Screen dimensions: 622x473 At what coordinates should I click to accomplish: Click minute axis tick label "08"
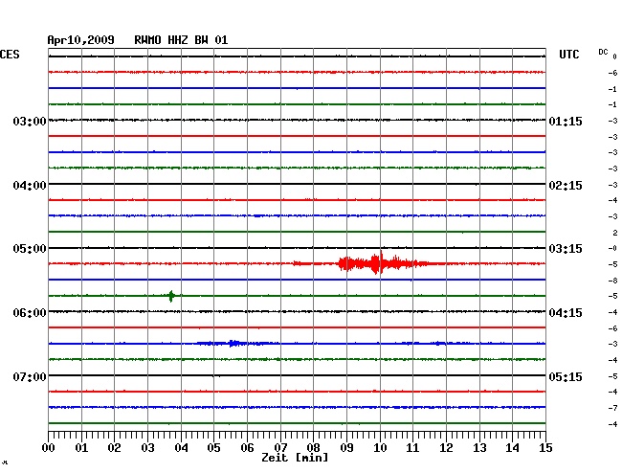(313, 447)
